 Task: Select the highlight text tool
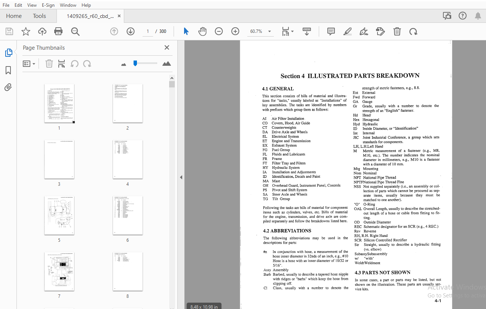point(348,31)
